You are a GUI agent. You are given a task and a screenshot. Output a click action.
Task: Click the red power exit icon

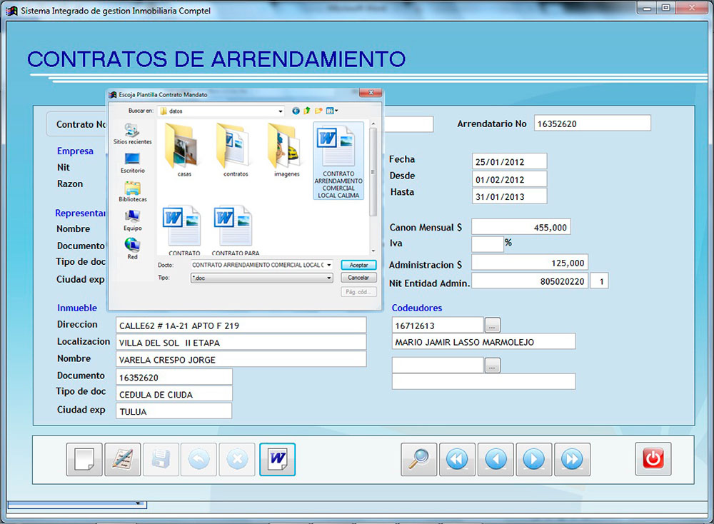653,458
